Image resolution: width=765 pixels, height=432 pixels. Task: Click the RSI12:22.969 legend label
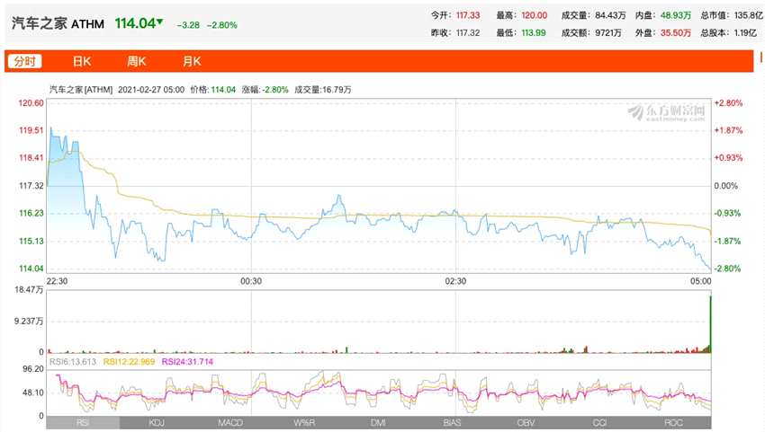(129, 362)
